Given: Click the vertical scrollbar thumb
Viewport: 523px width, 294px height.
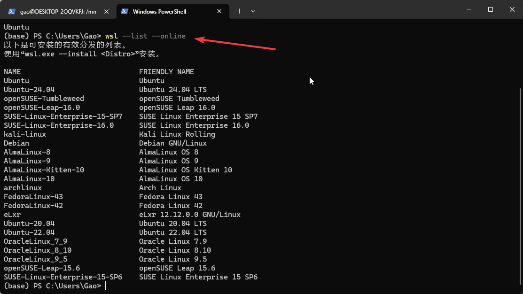Looking at the screenshot, I should point(520,188).
